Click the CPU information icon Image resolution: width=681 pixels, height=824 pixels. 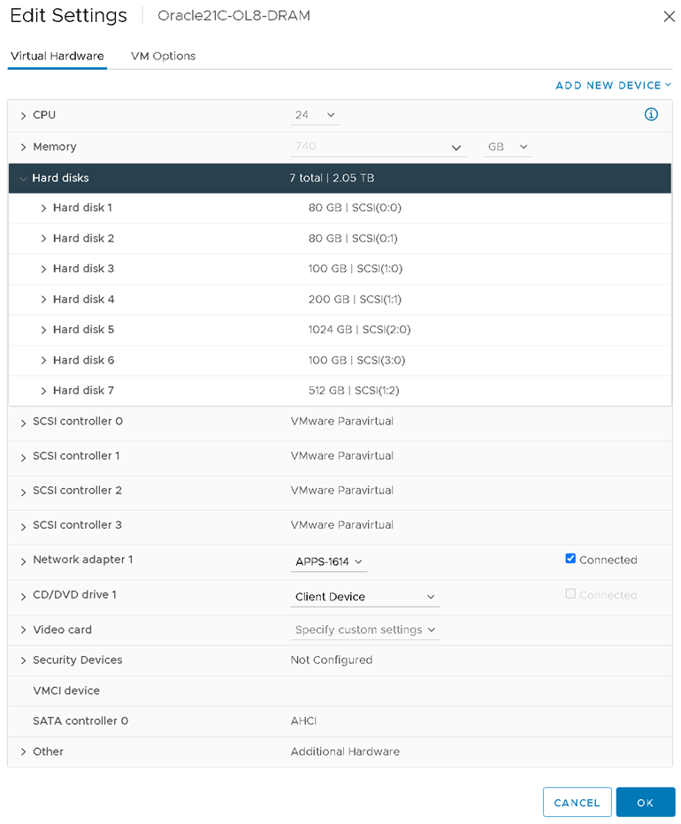click(651, 115)
